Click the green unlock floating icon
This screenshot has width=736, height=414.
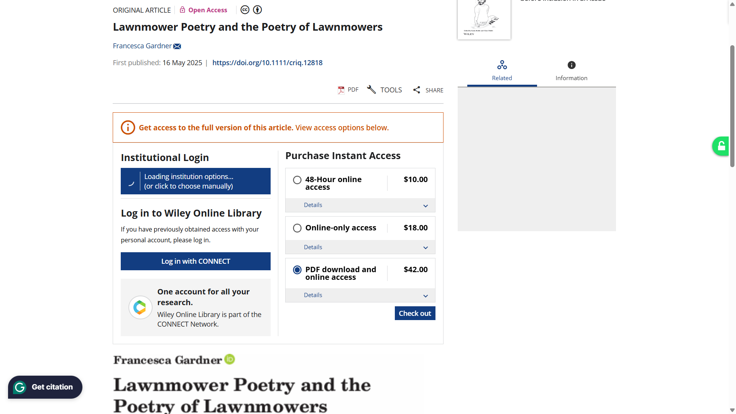tap(721, 146)
